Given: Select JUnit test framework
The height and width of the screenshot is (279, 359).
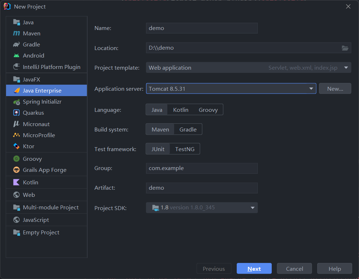Looking at the screenshot, I should [158, 149].
